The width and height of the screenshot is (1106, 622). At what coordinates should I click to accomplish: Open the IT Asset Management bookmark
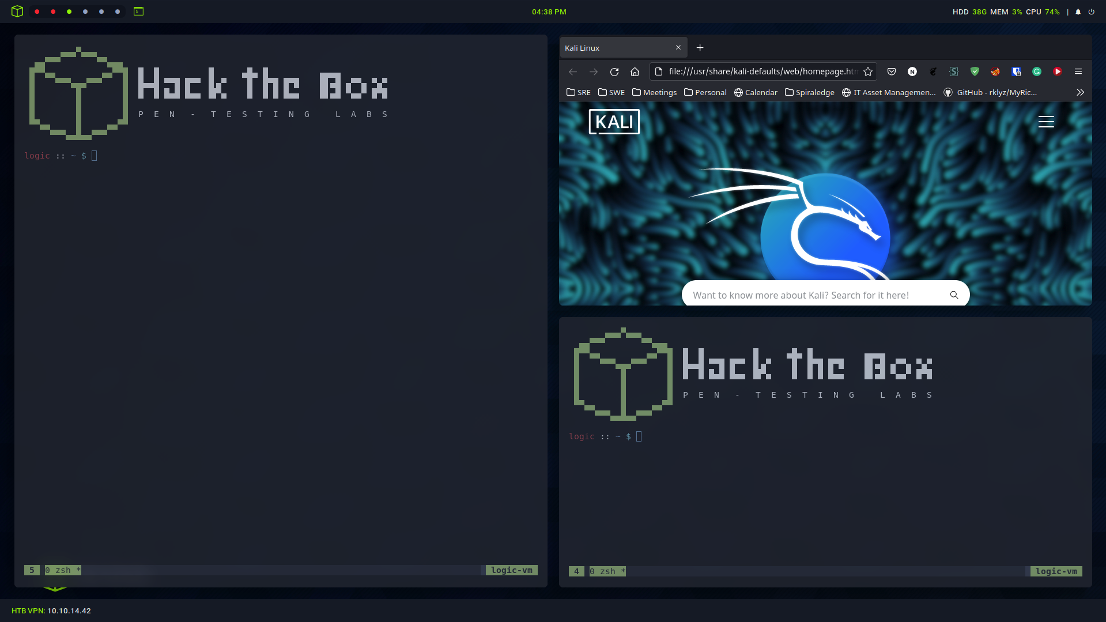pos(889,92)
